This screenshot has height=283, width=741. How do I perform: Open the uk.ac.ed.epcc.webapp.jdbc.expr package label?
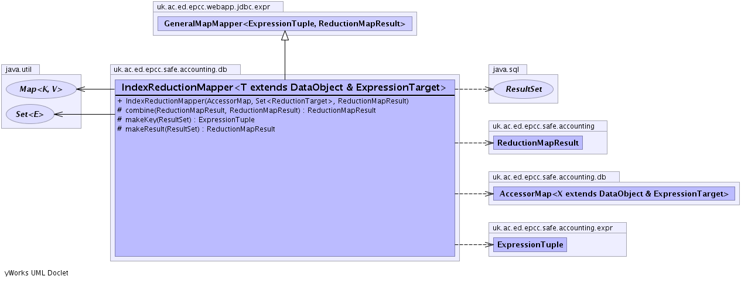(x=218, y=6)
